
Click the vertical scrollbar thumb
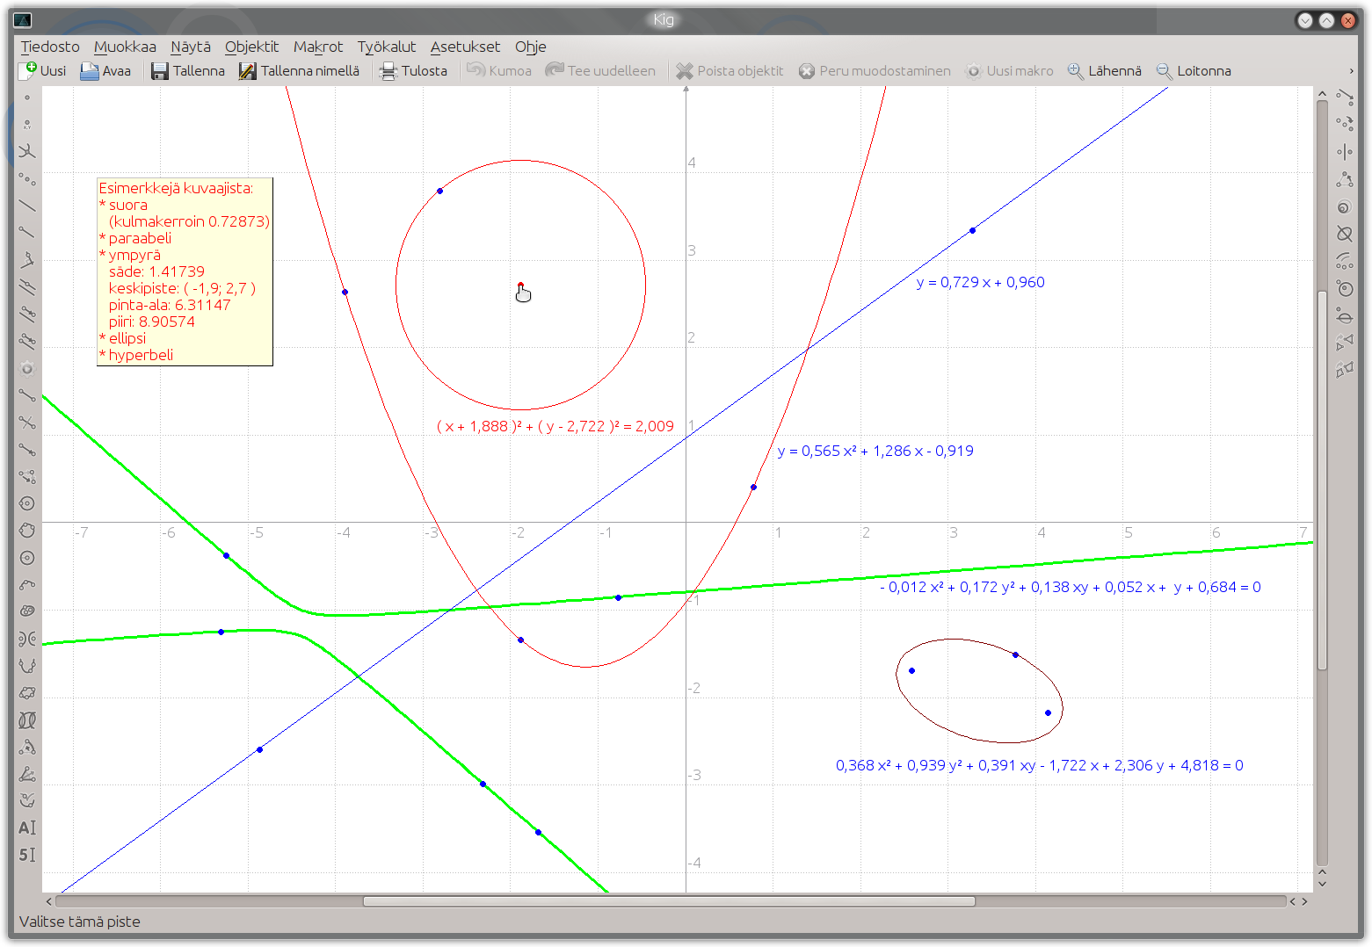coord(1322,480)
